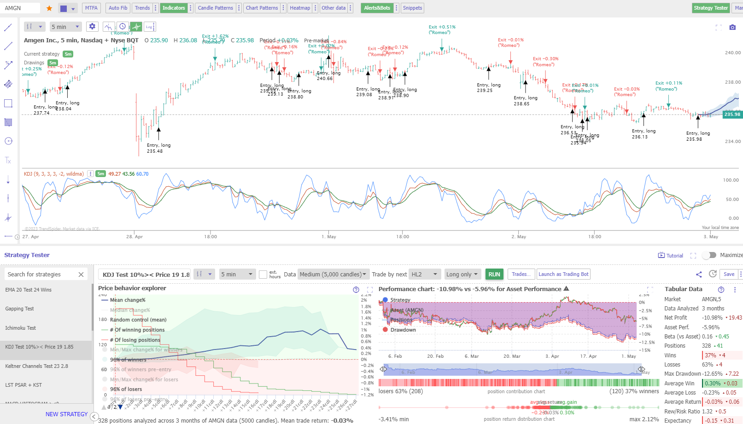Select the ellipse drawing tool
The width and height of the screenshot is (743, 424).
(8, 141)
